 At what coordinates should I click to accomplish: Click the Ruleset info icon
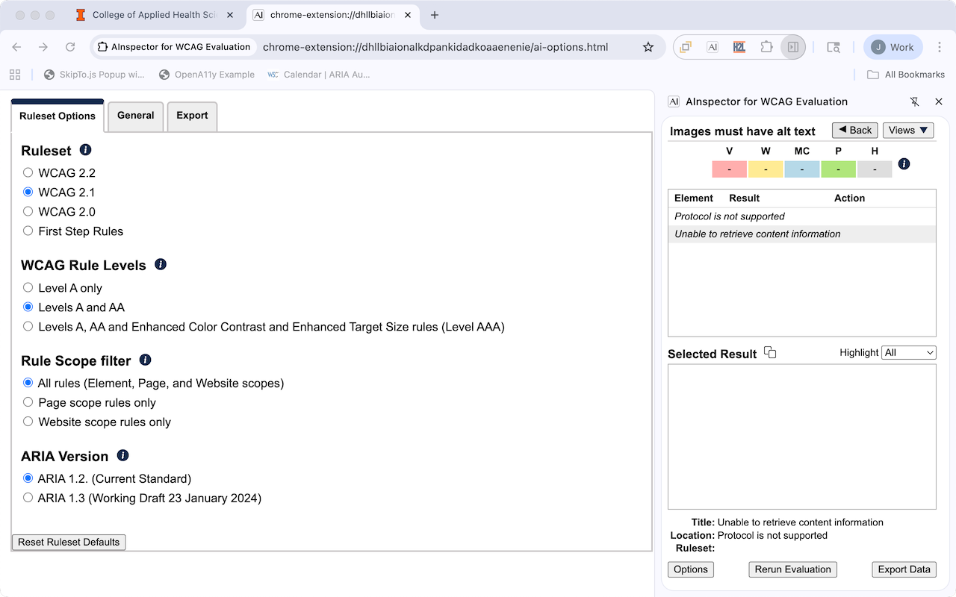(85, 150)
